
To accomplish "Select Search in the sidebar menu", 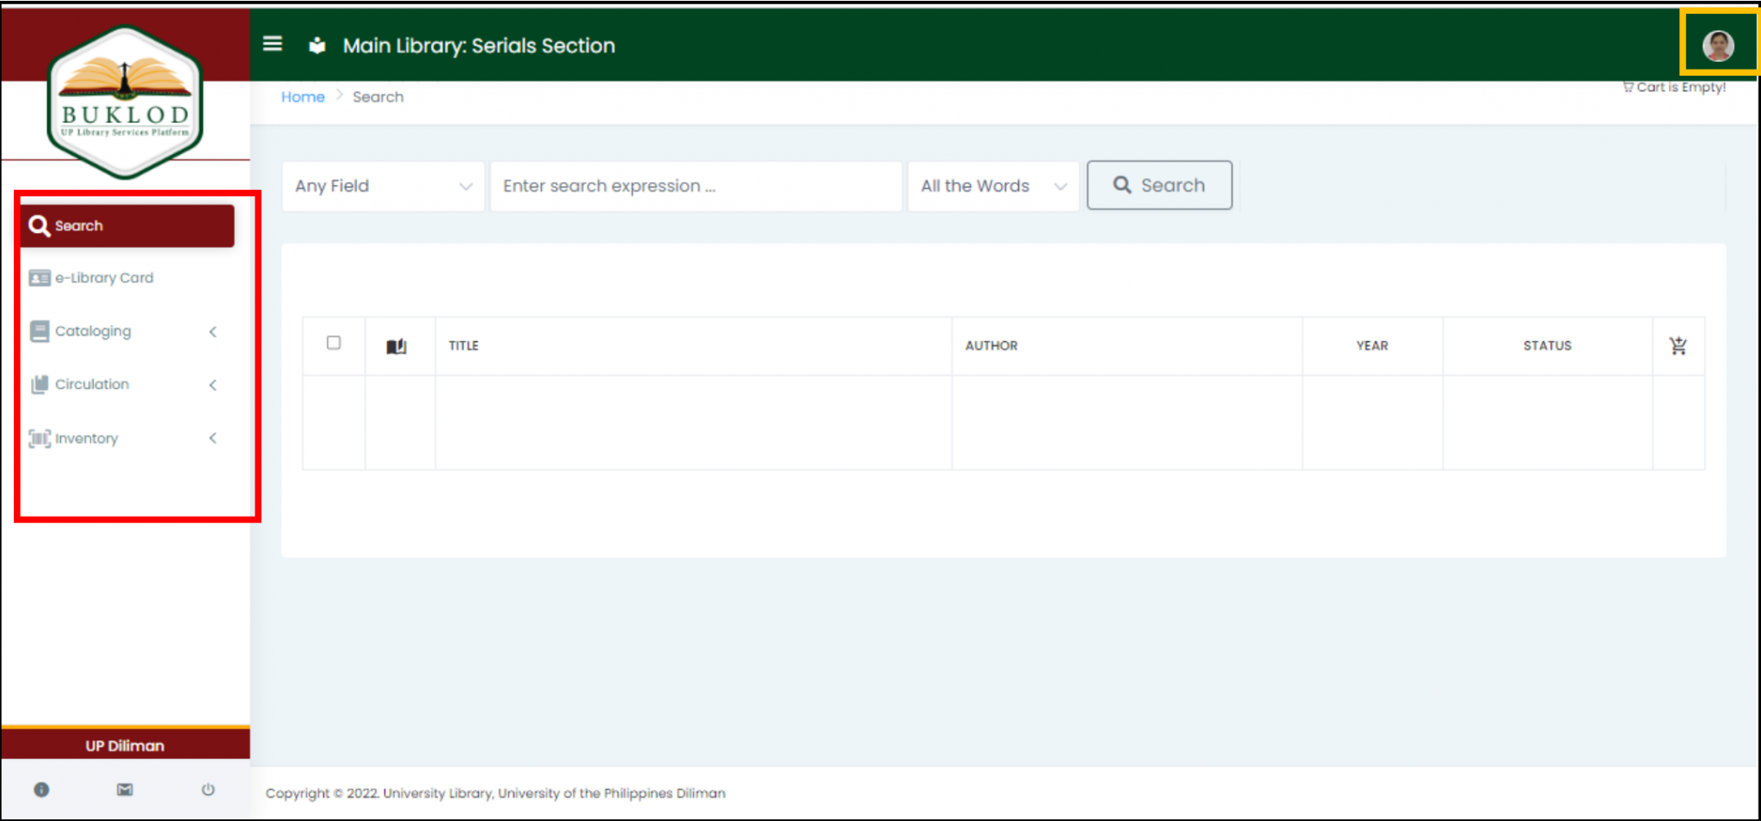I will 127,225.
